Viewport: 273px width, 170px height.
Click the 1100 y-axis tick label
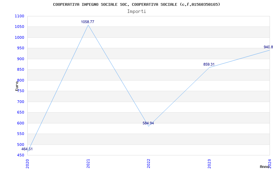click(x=19, y=16)
